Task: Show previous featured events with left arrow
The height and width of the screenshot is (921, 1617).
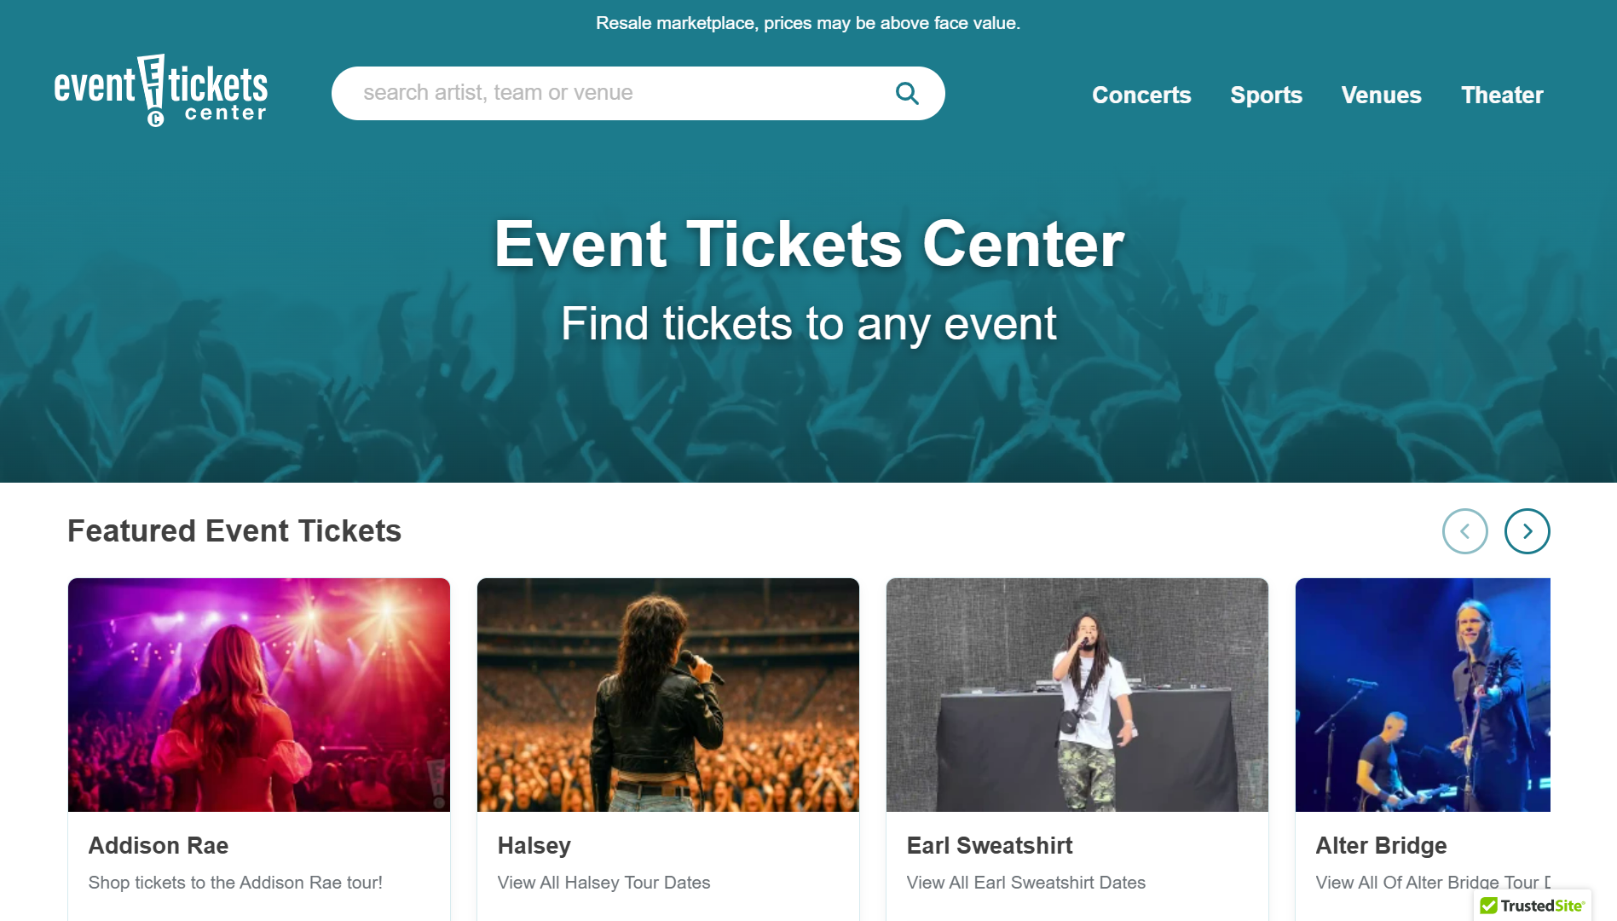Action: tap(1464, 531)
